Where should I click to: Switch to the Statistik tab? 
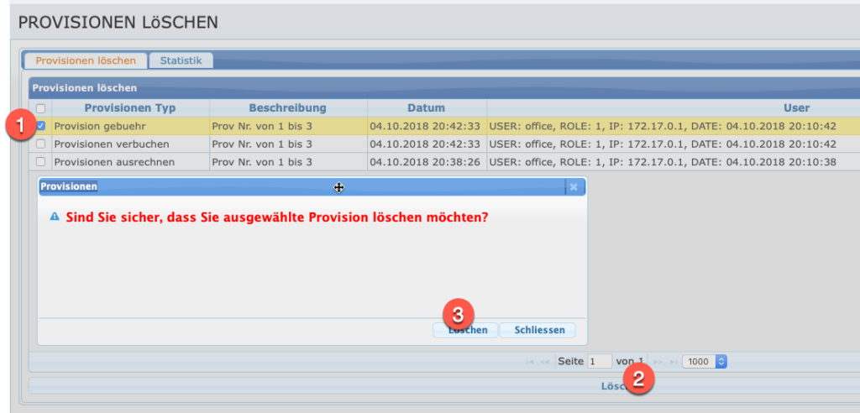click(181, 60)
